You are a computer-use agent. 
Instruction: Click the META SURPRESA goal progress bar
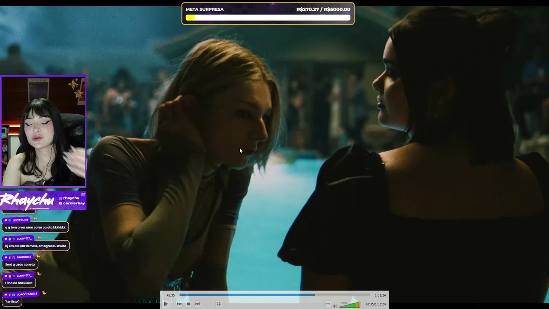click(268, 18)
